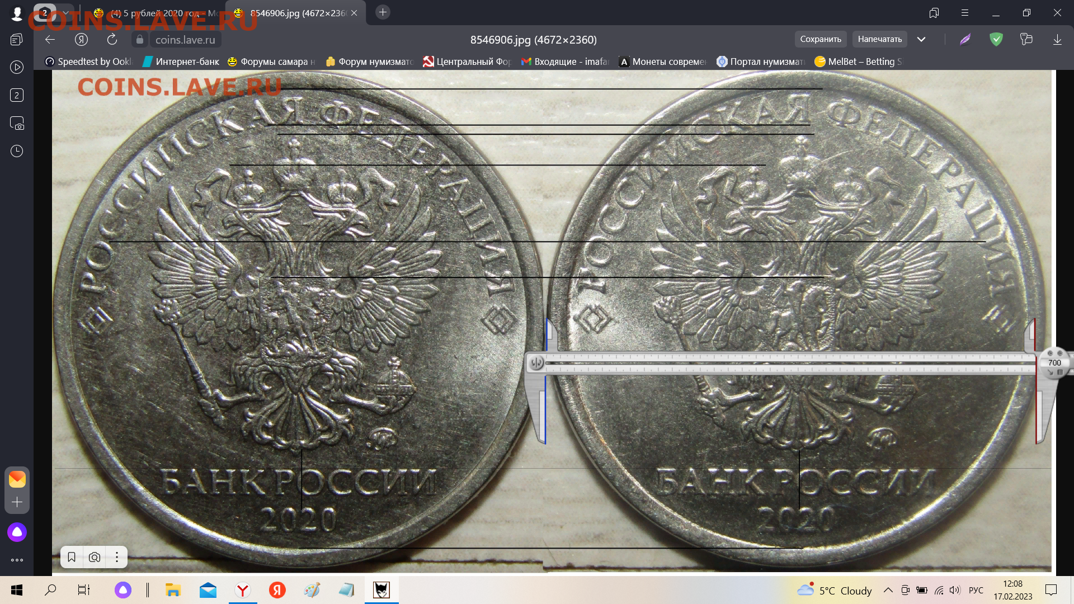Click the browser back arrow

tap(50, 40)
